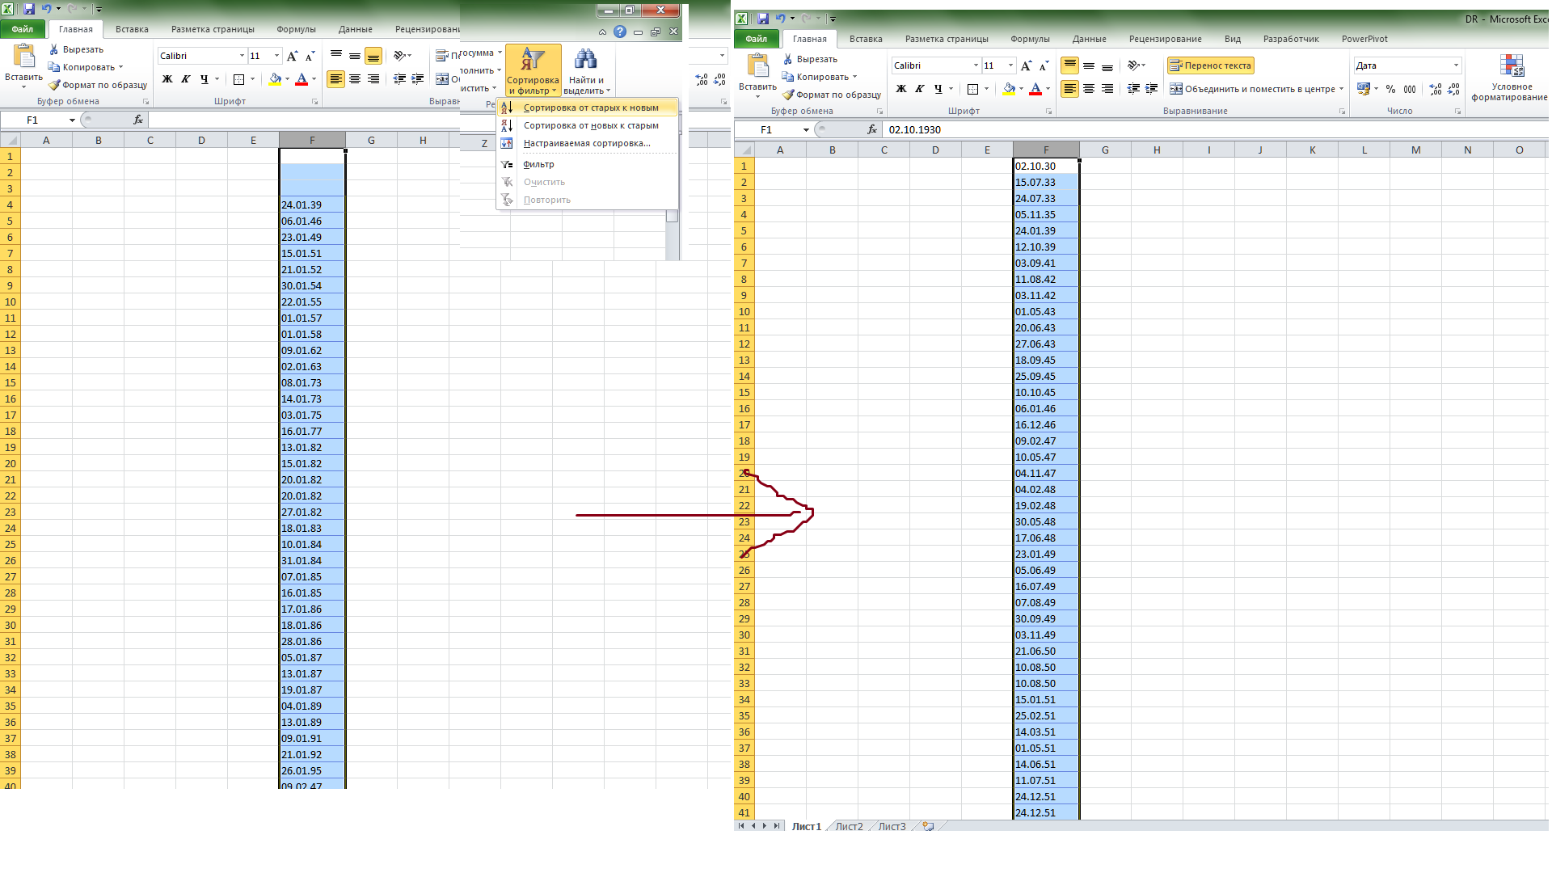The image size is (1552, 873).
Task: Click accounting number format icon
Action: pos(1364,89)
